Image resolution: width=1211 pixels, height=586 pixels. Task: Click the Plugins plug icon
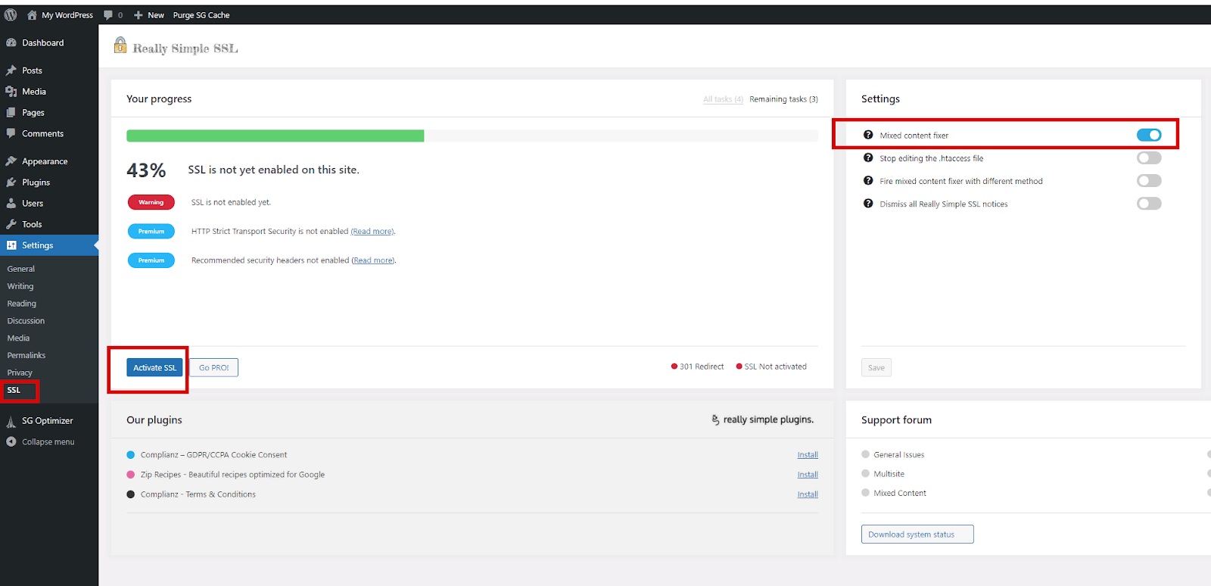(x=11, y=182)
